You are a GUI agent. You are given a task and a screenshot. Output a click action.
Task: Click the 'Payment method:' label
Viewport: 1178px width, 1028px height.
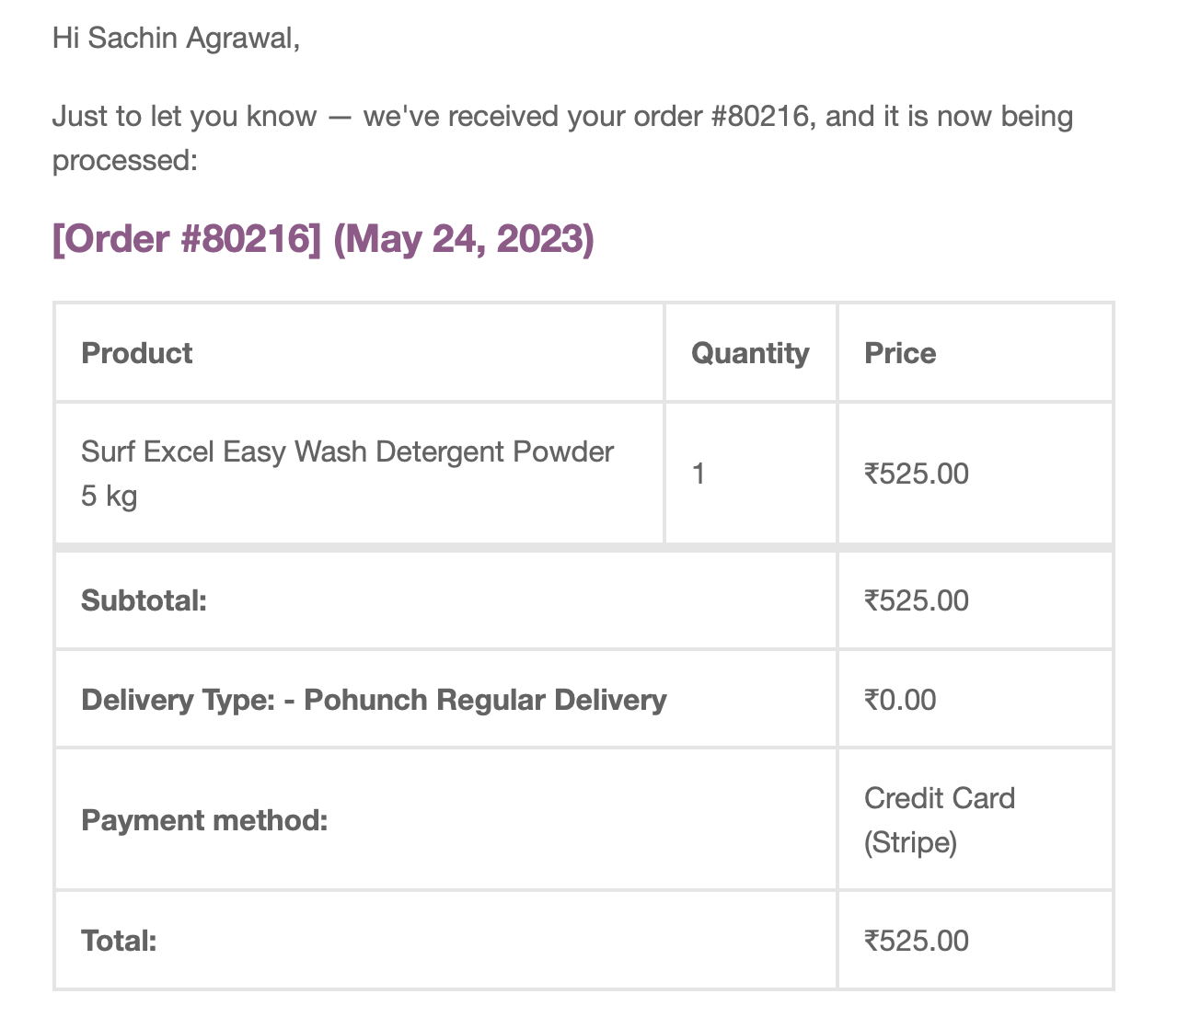(204, 820)
